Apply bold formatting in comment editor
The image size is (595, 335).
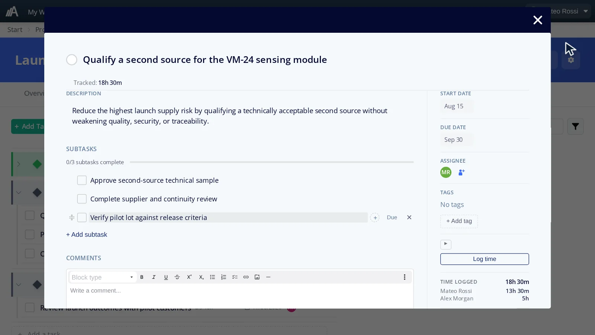point(142,277)
